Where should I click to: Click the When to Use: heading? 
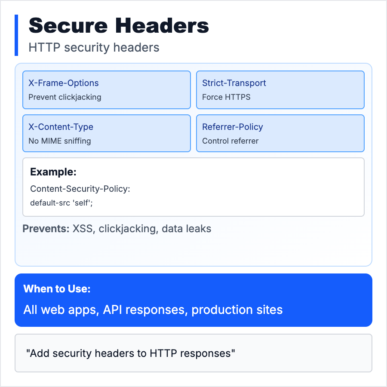click(x=57, y=289)
